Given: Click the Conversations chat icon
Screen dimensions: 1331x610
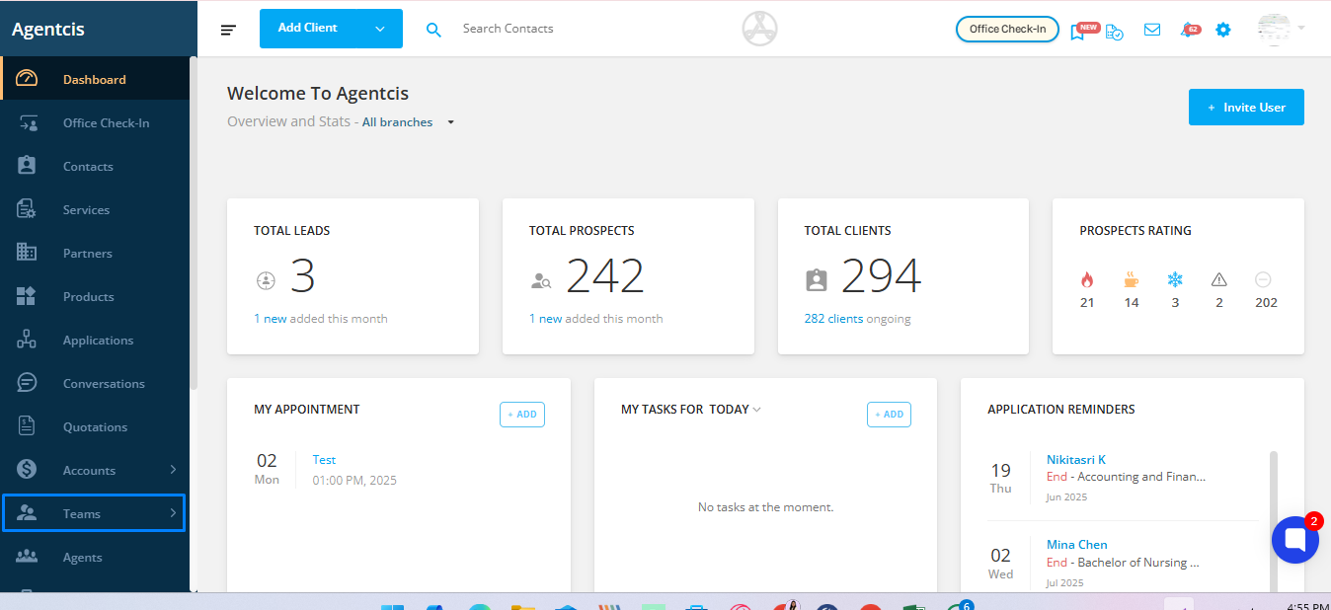Looking at the screenshot, I should click(27, 383).
